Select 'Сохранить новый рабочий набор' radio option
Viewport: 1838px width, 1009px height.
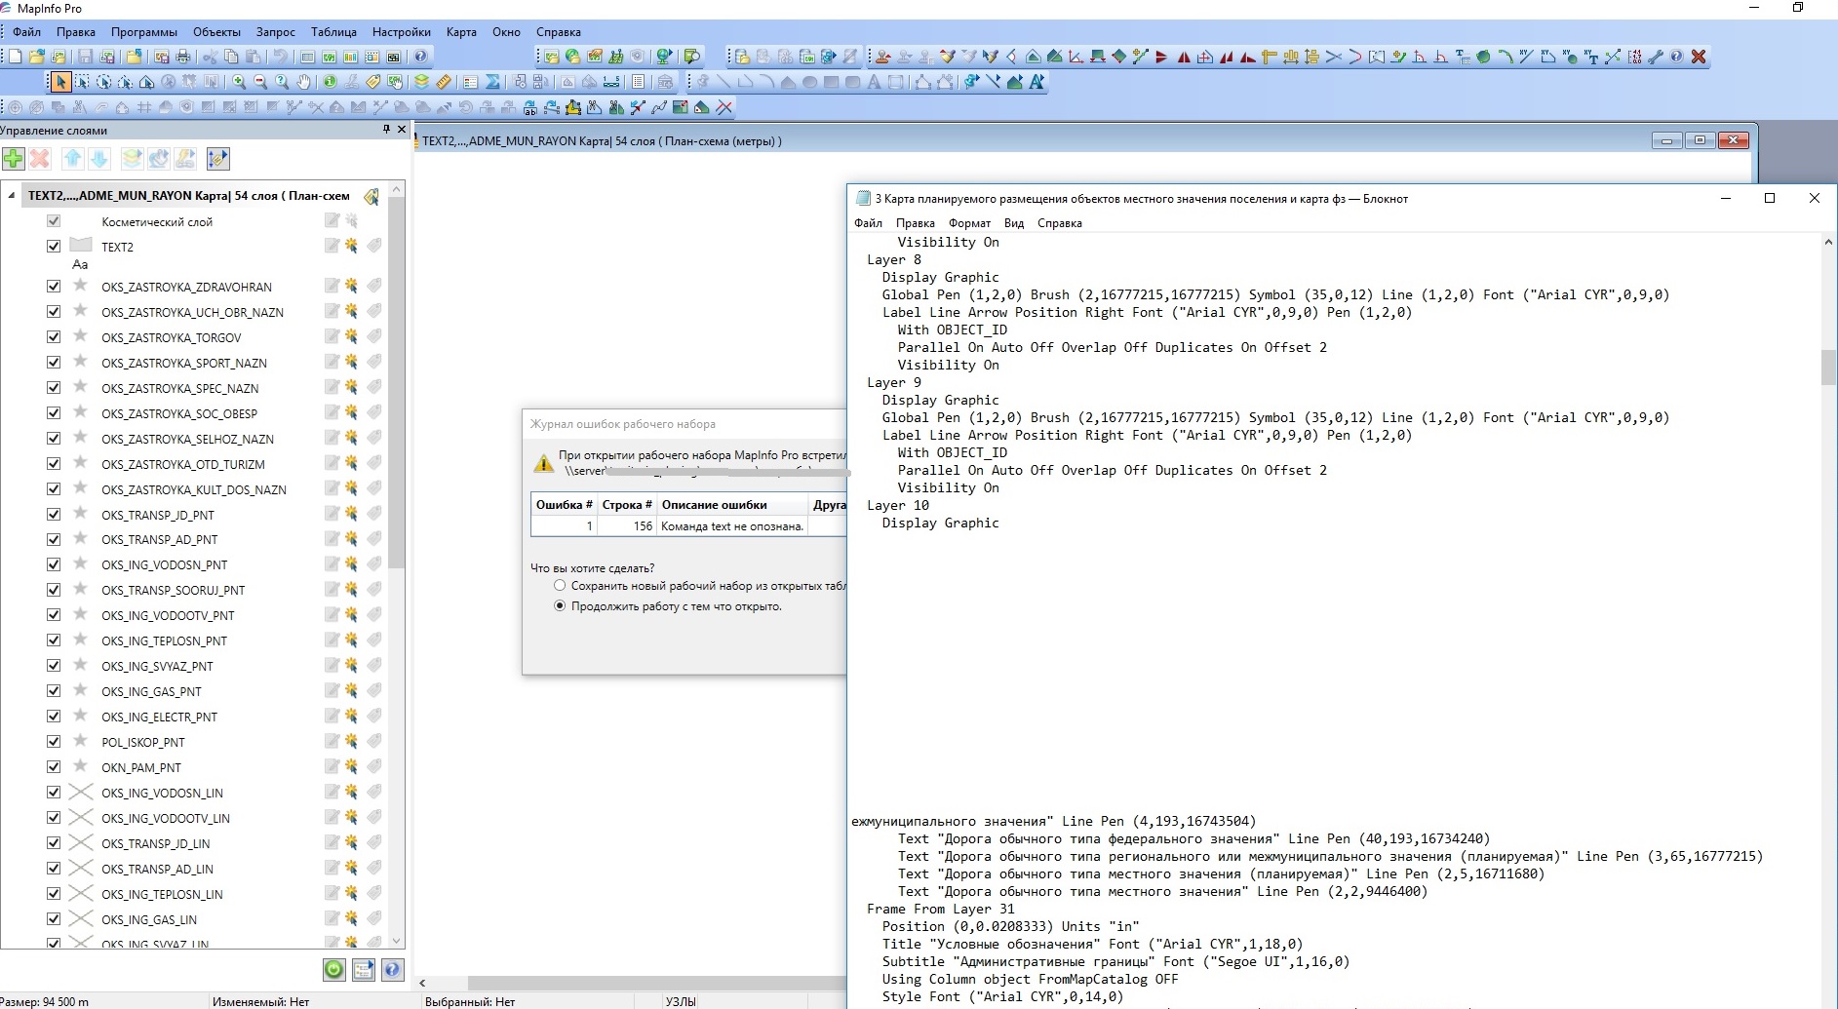(560, 586)
